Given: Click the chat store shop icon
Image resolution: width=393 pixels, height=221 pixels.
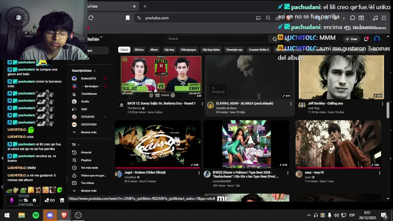Looking at the screenshot, I should (62, 200).
